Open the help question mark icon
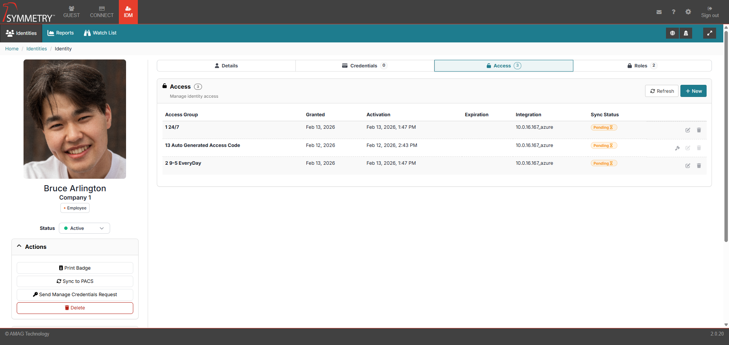 point(674,12)
